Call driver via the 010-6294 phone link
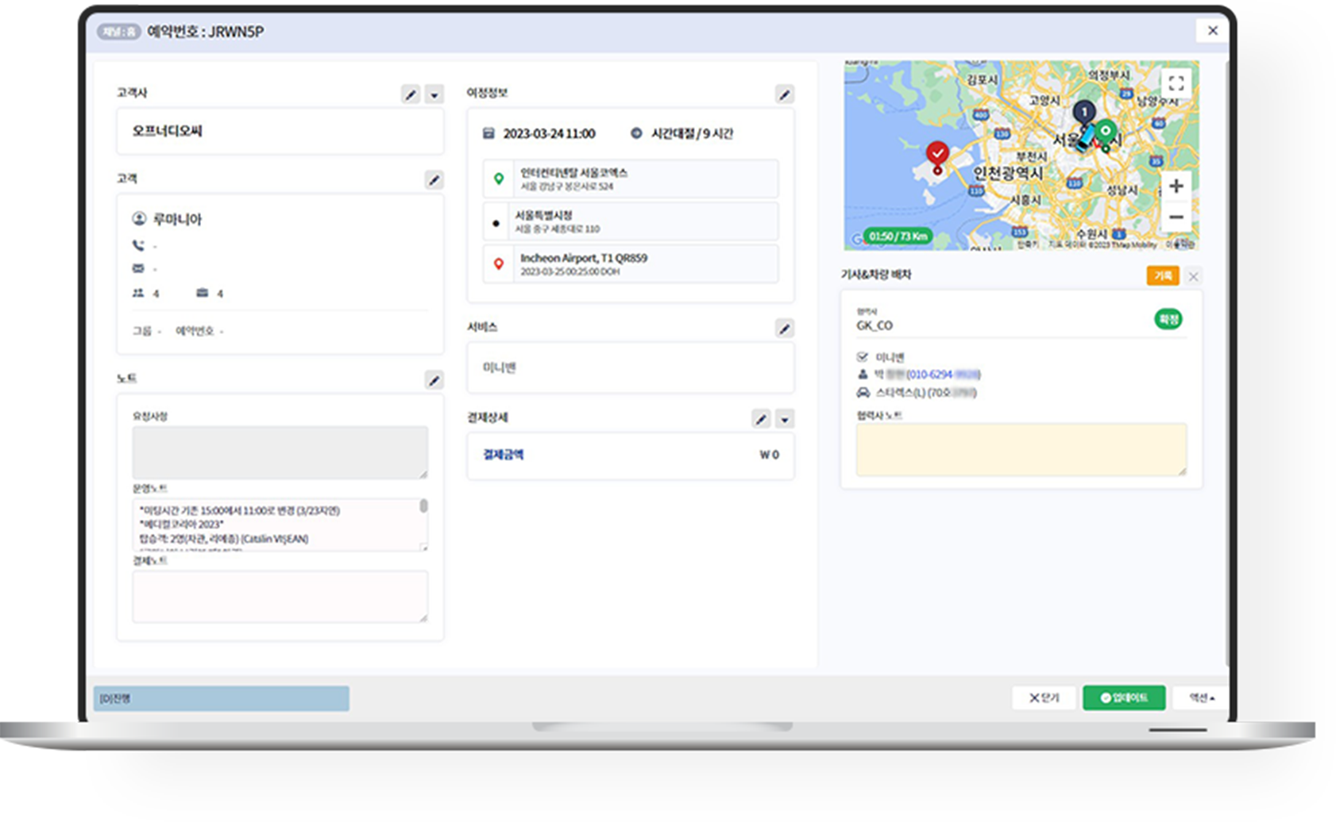The height and width of the screenshot is (822, 1336). click(x=944, y=375)
